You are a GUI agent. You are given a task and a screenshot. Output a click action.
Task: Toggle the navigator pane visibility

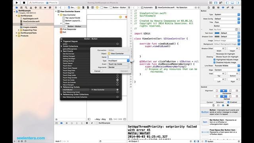227,3
